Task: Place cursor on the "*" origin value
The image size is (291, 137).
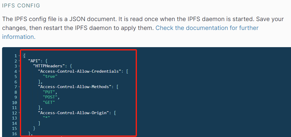Action: click(x=46, y=118)
